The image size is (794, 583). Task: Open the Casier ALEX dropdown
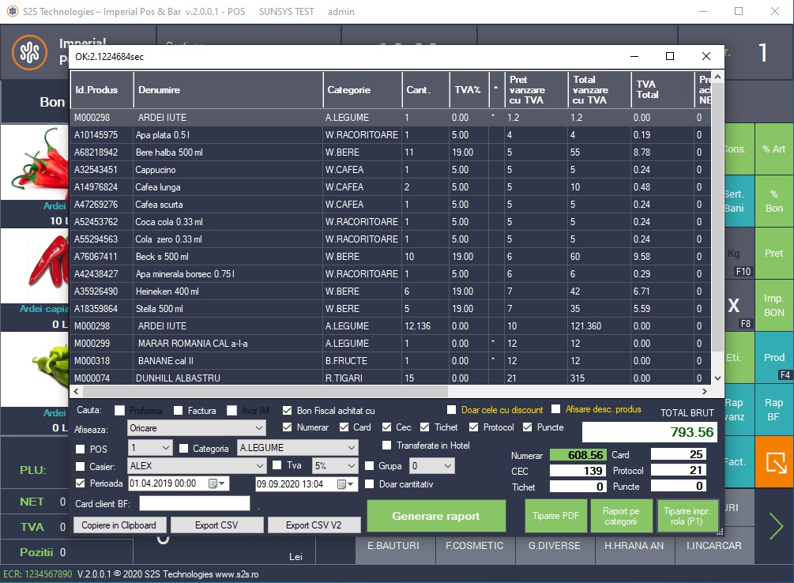pyautogui.click(x=261, y=466)
